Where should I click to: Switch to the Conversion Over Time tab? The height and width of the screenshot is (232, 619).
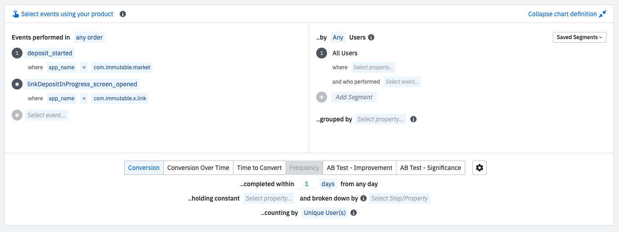point(198,168)
